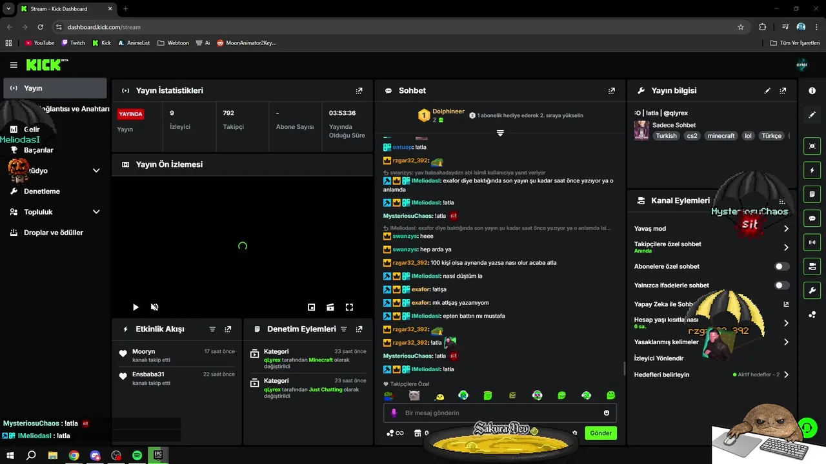
Task: Pop out the Etkinlik Akışı panel
Action: click(228, 329)
